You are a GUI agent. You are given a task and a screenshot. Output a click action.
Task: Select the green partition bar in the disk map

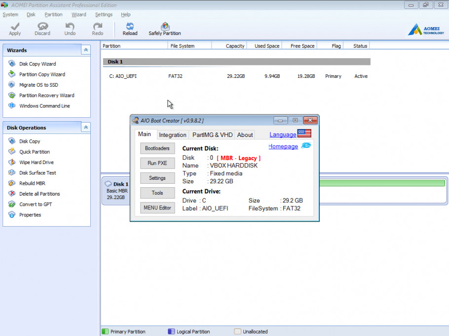pos(382,183)
